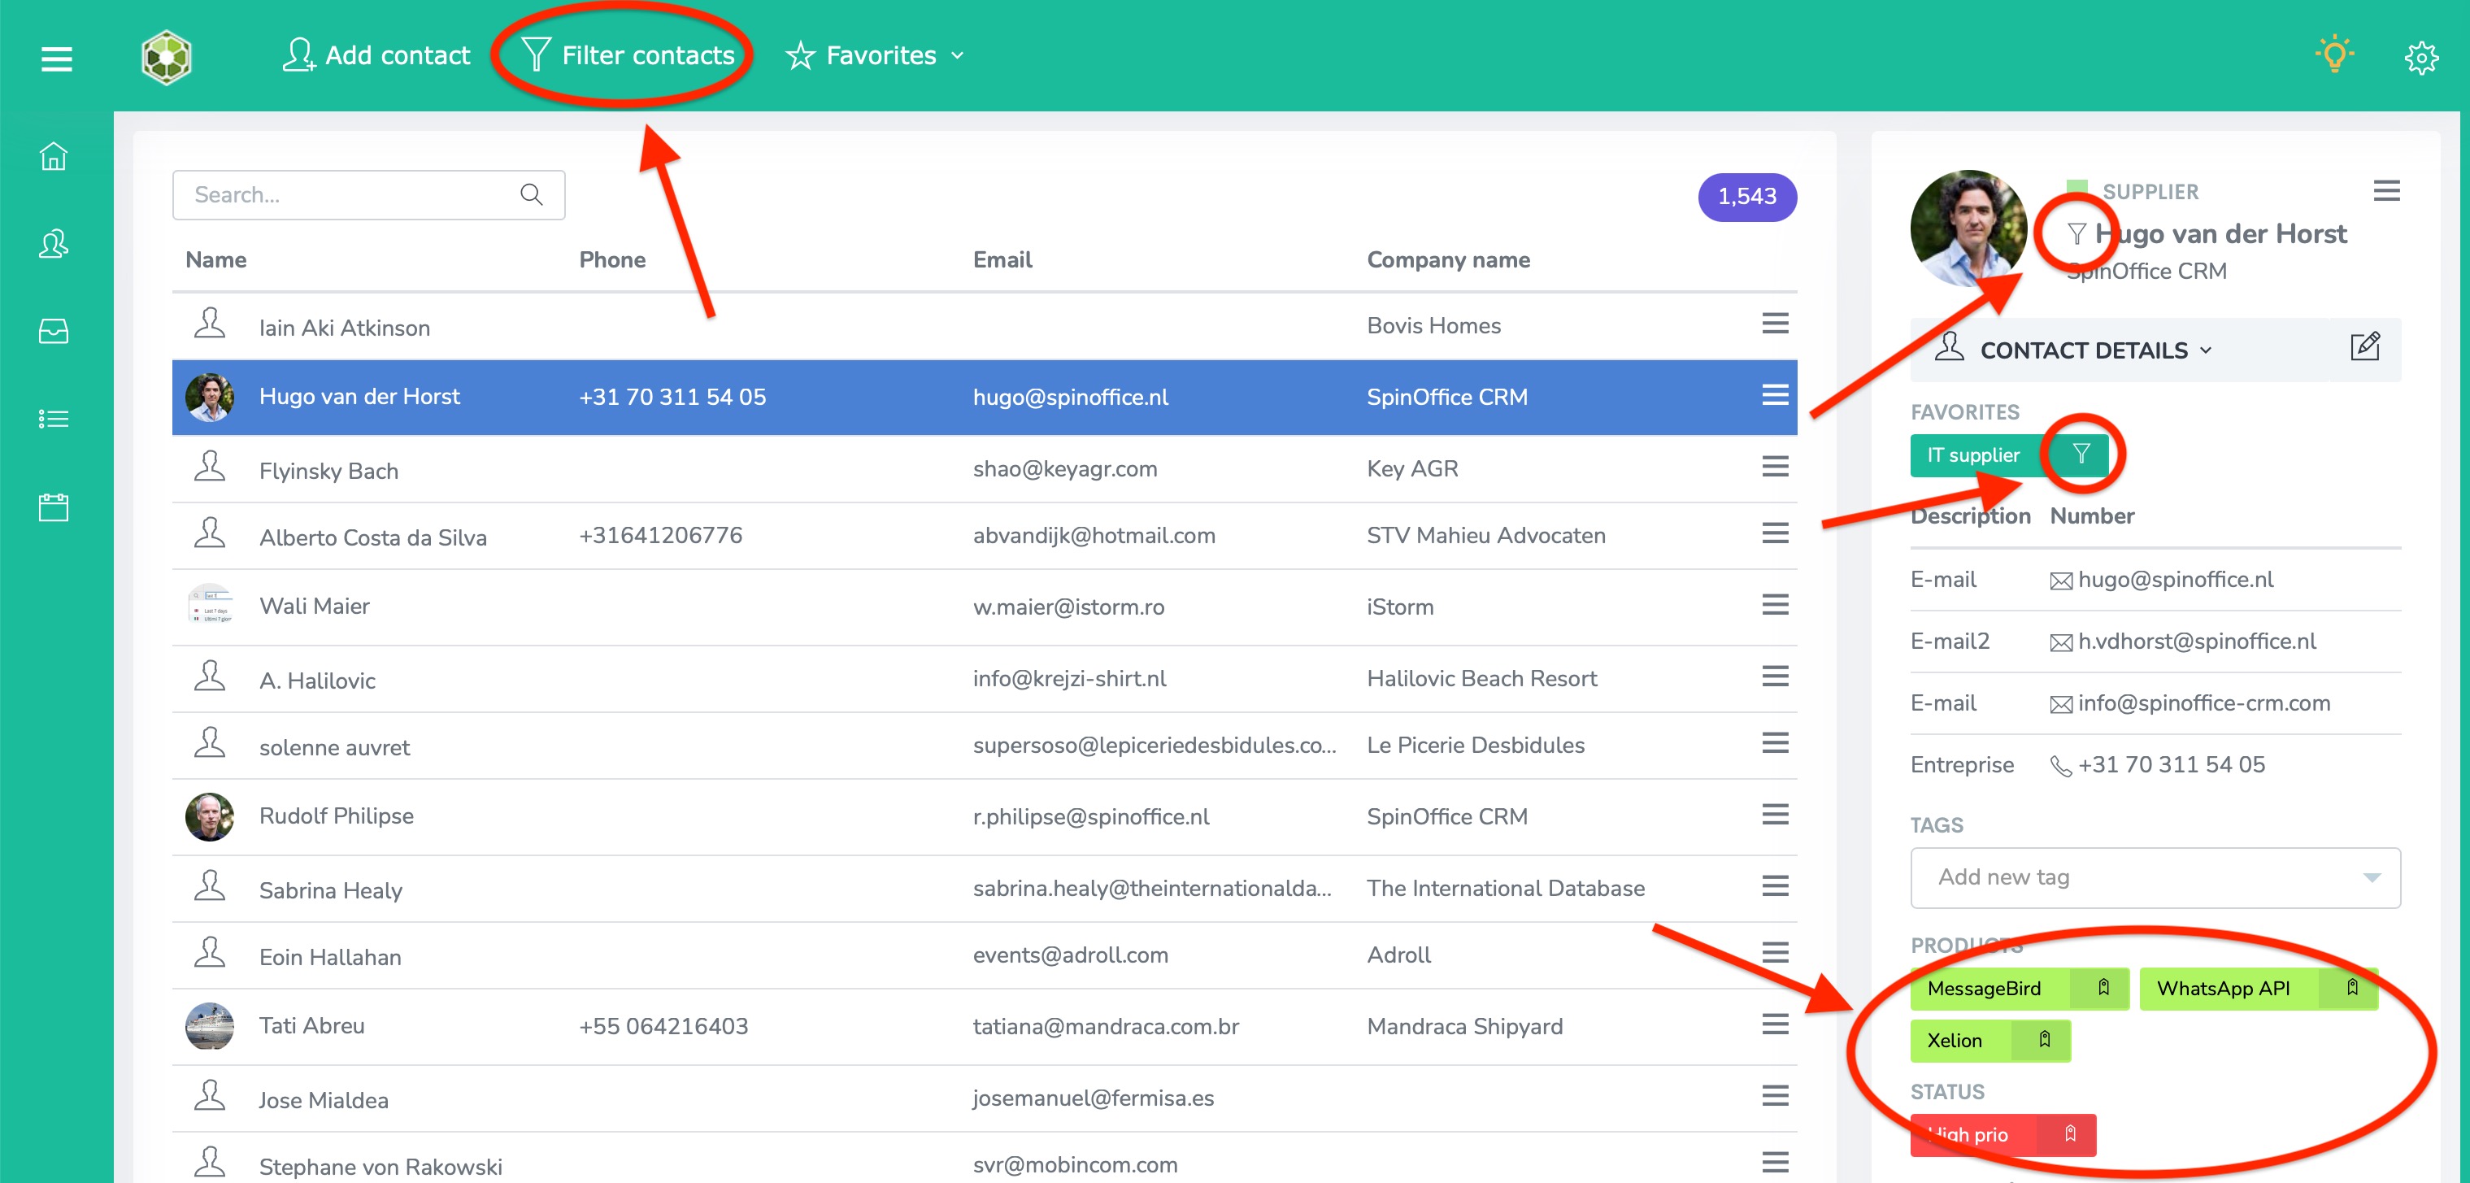Select contact Iain Aki Atkinson
This screenshot has height=1183, width=2470.
(x=984, y=326)
